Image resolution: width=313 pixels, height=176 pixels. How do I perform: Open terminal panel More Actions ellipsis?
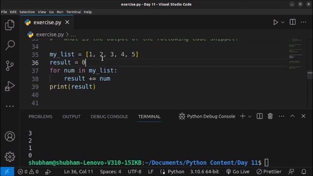point(282,116)
